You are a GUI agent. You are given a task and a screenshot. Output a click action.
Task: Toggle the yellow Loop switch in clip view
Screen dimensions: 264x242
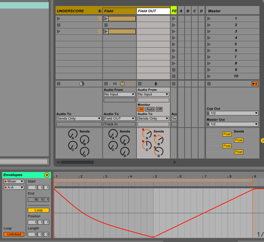[38, 210]
